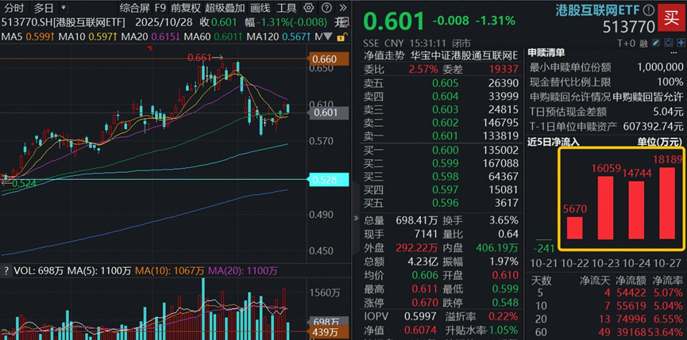Select the 买五 bid row at 0.596
This screenshot has height=340, width=687.
[x=441, y=203]
